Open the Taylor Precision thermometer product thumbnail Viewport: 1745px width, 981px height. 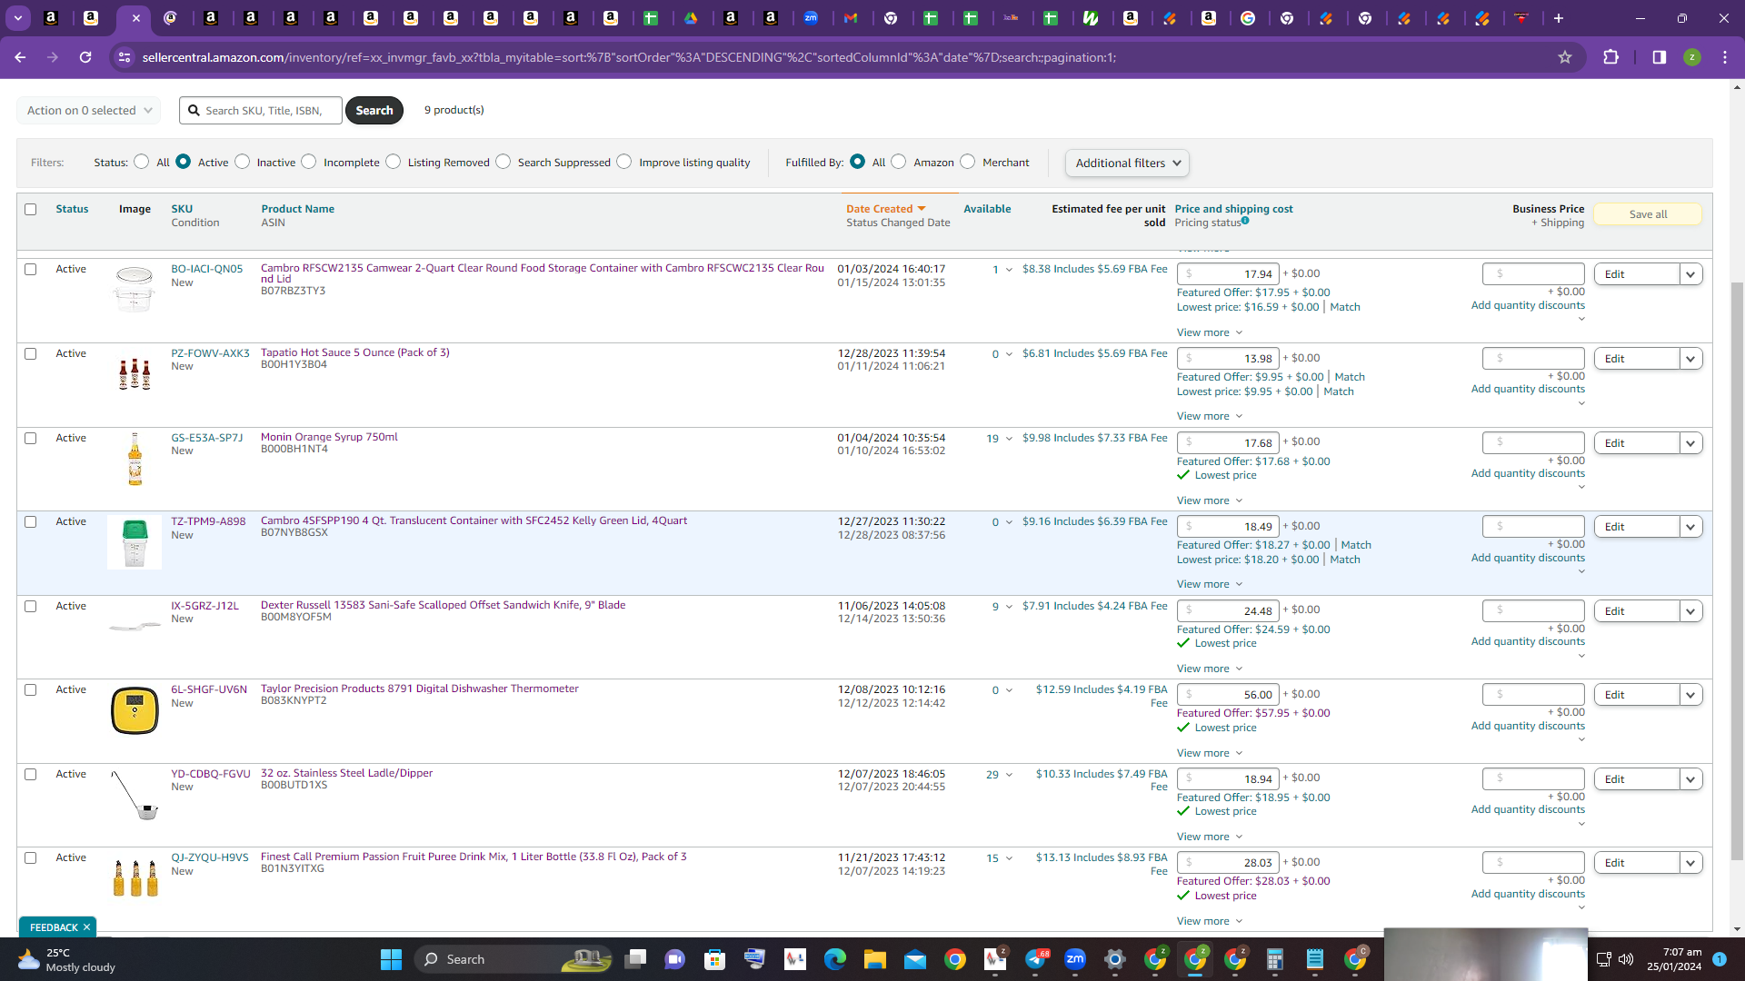click(x=135, y=710)
